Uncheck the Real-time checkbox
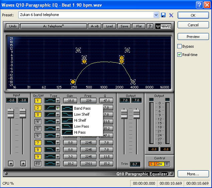This screenshot has height=188, width=212. tap(179, 55)
